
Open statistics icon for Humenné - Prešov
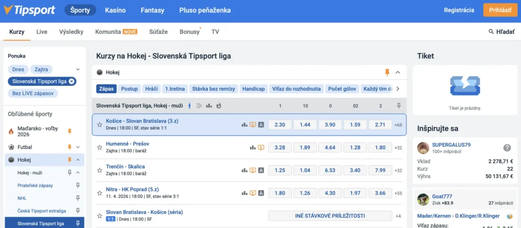click(x=253, y=147)
